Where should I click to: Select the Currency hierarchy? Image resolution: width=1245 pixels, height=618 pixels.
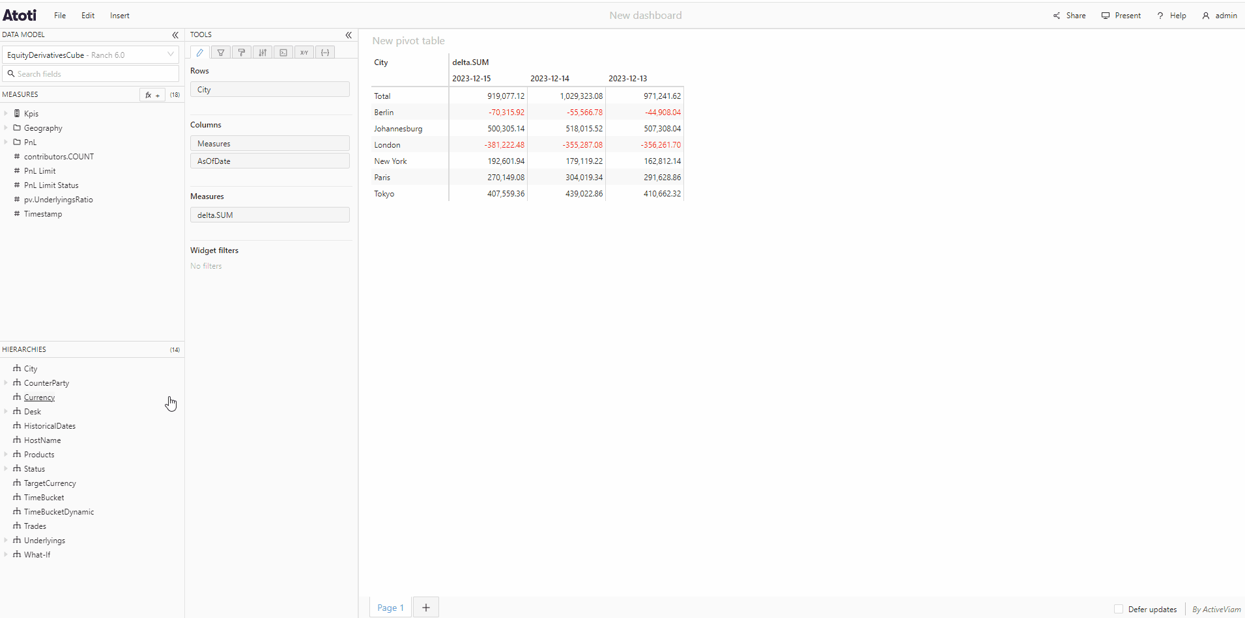39,397
